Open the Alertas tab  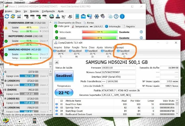click(89, 23)
